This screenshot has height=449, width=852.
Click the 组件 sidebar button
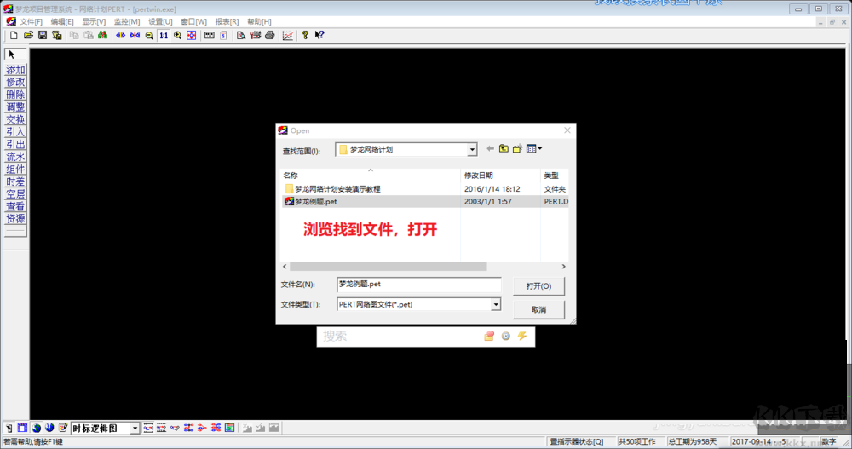(x=15, y=169)
